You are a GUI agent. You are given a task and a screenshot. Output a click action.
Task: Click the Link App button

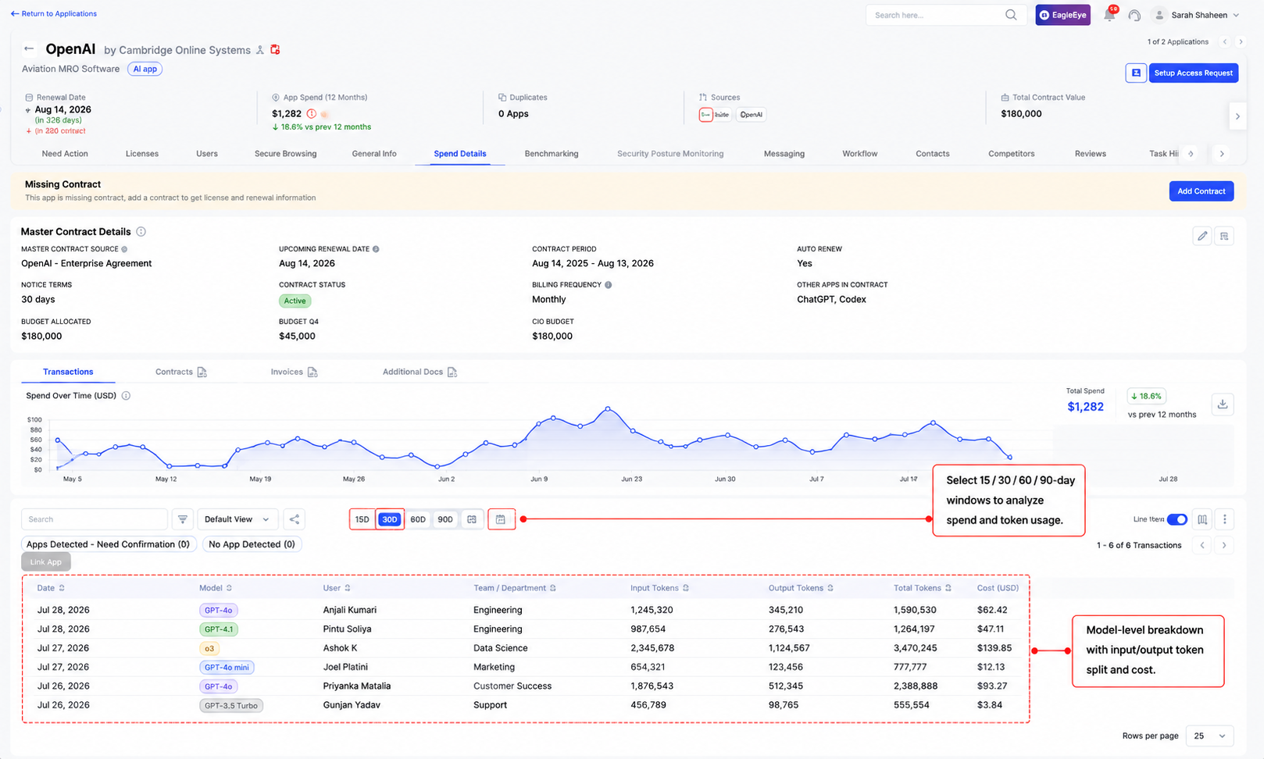(46, 562)
